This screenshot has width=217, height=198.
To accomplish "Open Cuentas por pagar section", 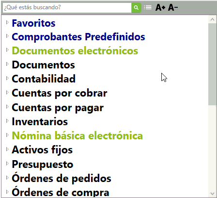I will pyautogui.click(x=58, y=108).
